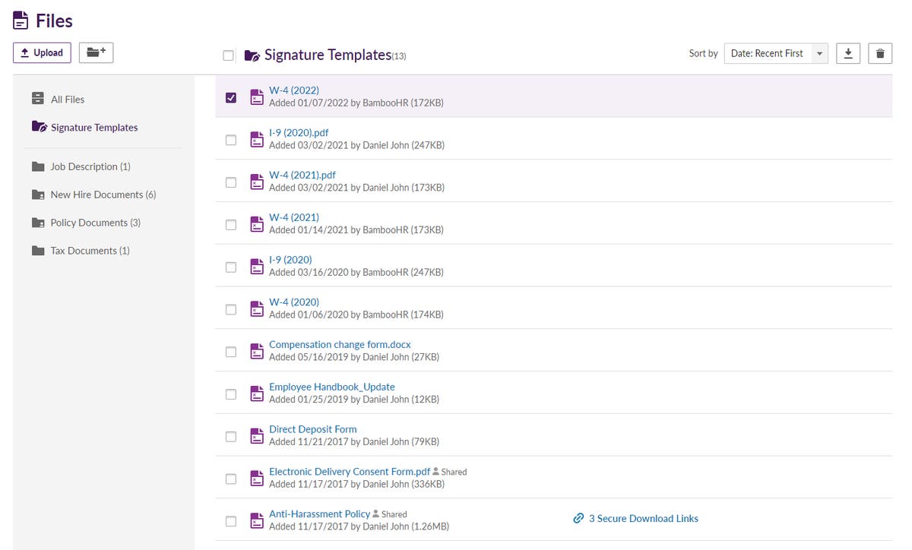Click the Tax Documents folder icon
This screenshot has height=550, width=912.
pos(38,251)
